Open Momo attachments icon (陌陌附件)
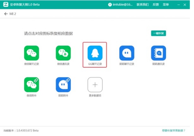Image resolution: width=194 pixels, height=136 pixels. click(63, 85)
